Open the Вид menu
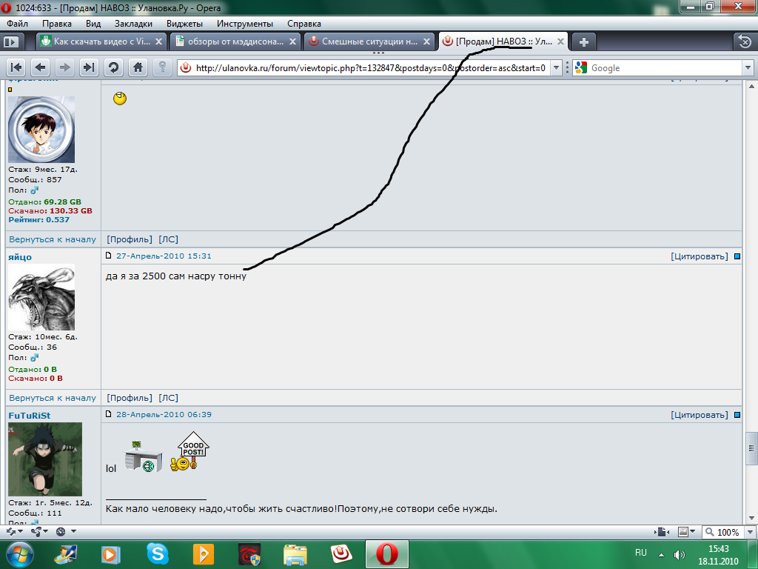The image size is (758, 569). 93,24
